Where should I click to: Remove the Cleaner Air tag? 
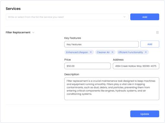pos(112,52)
